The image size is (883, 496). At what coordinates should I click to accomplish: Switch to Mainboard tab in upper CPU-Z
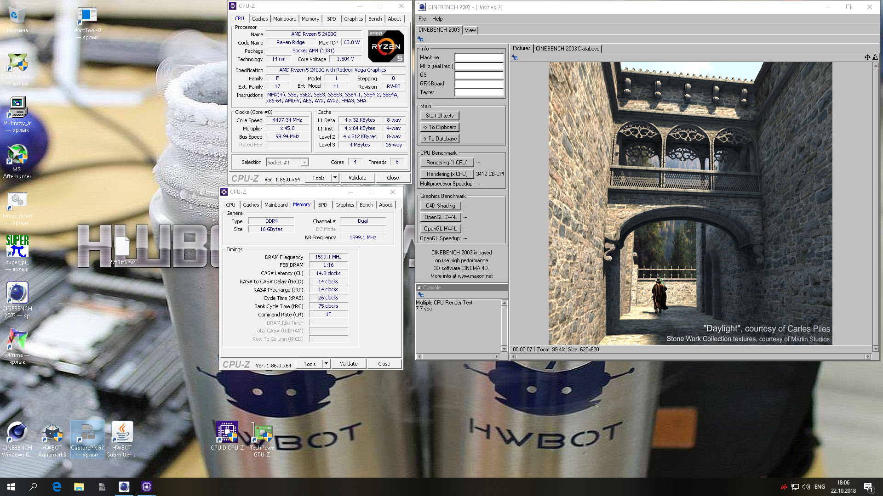tap(285, 19)
